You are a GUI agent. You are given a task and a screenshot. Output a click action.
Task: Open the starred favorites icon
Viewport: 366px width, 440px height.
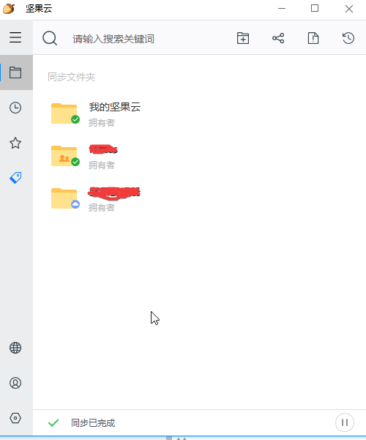coord(15,143)
